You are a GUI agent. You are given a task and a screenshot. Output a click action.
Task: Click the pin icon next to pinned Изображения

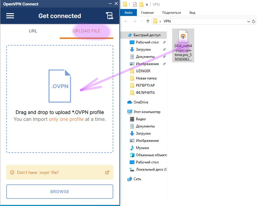[164, 64]
